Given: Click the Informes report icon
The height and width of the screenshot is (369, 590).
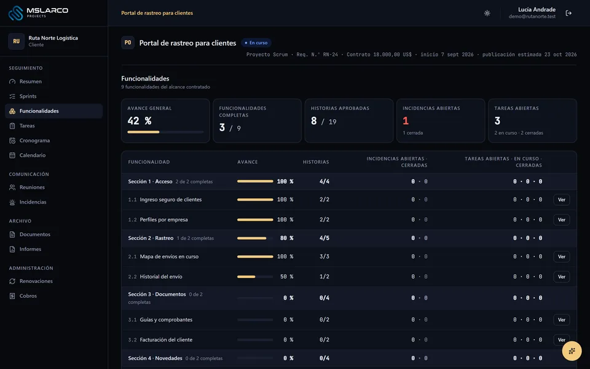Looking at the screenshot, I should pyautogui.click(x=12, y=249).
